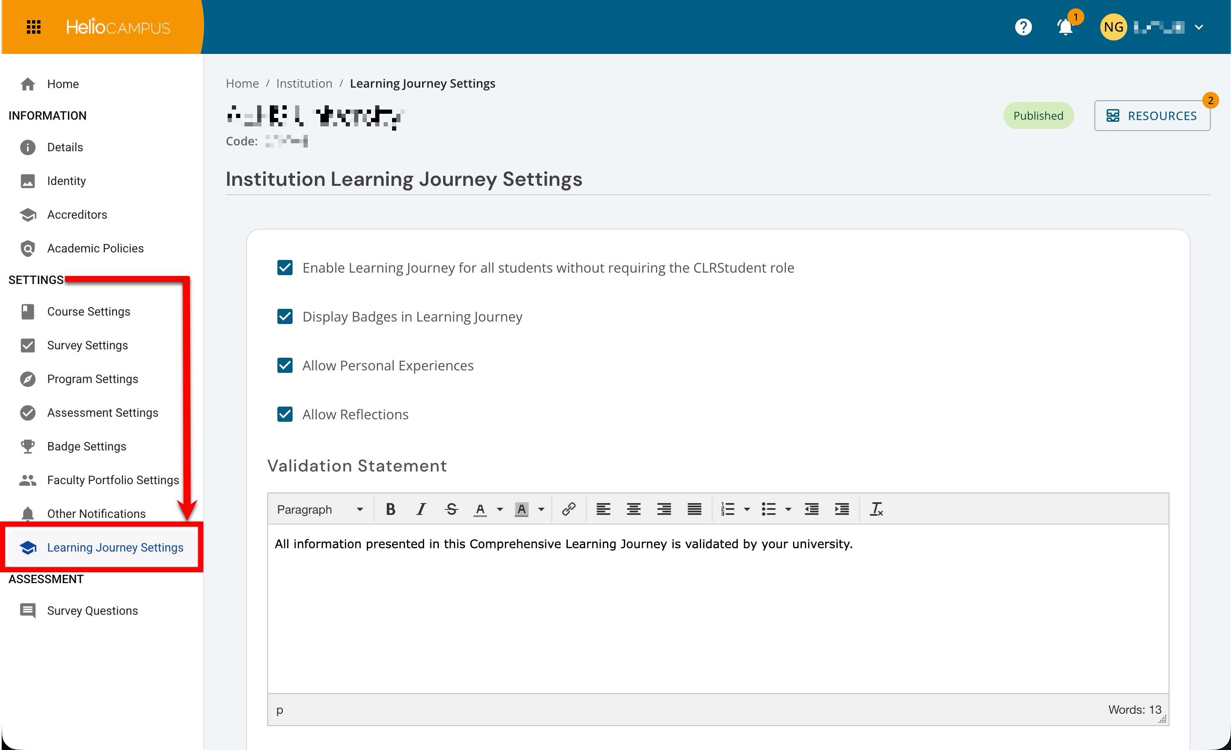Expand the user account menu chevron
The image size is (1231, 750).
(1199, 27)
